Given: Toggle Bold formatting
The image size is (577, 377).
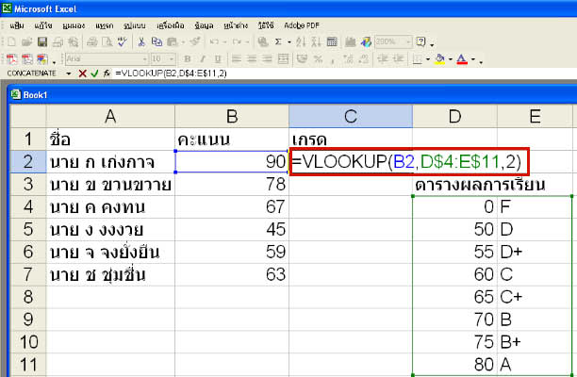Looking at the screenshot, I should point(189,58).
